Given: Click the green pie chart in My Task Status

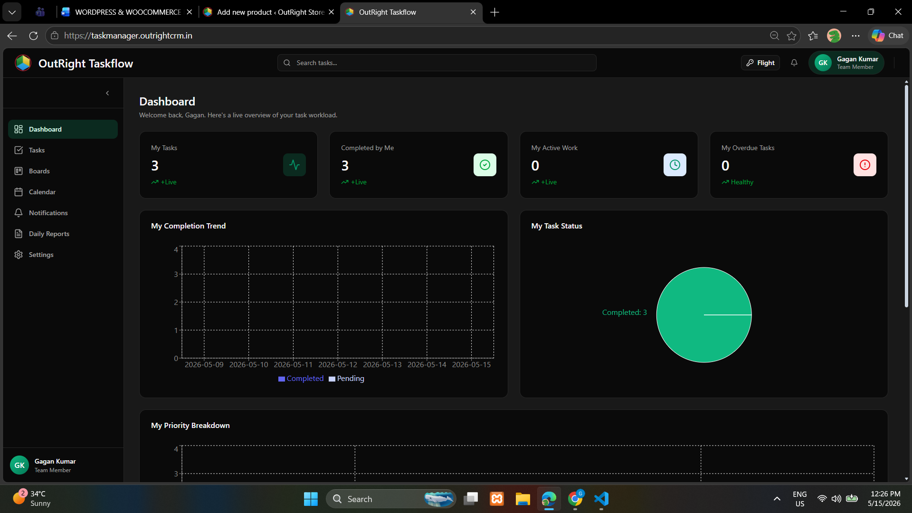Looking at the screenshot, I should click(x=704, y=315).
